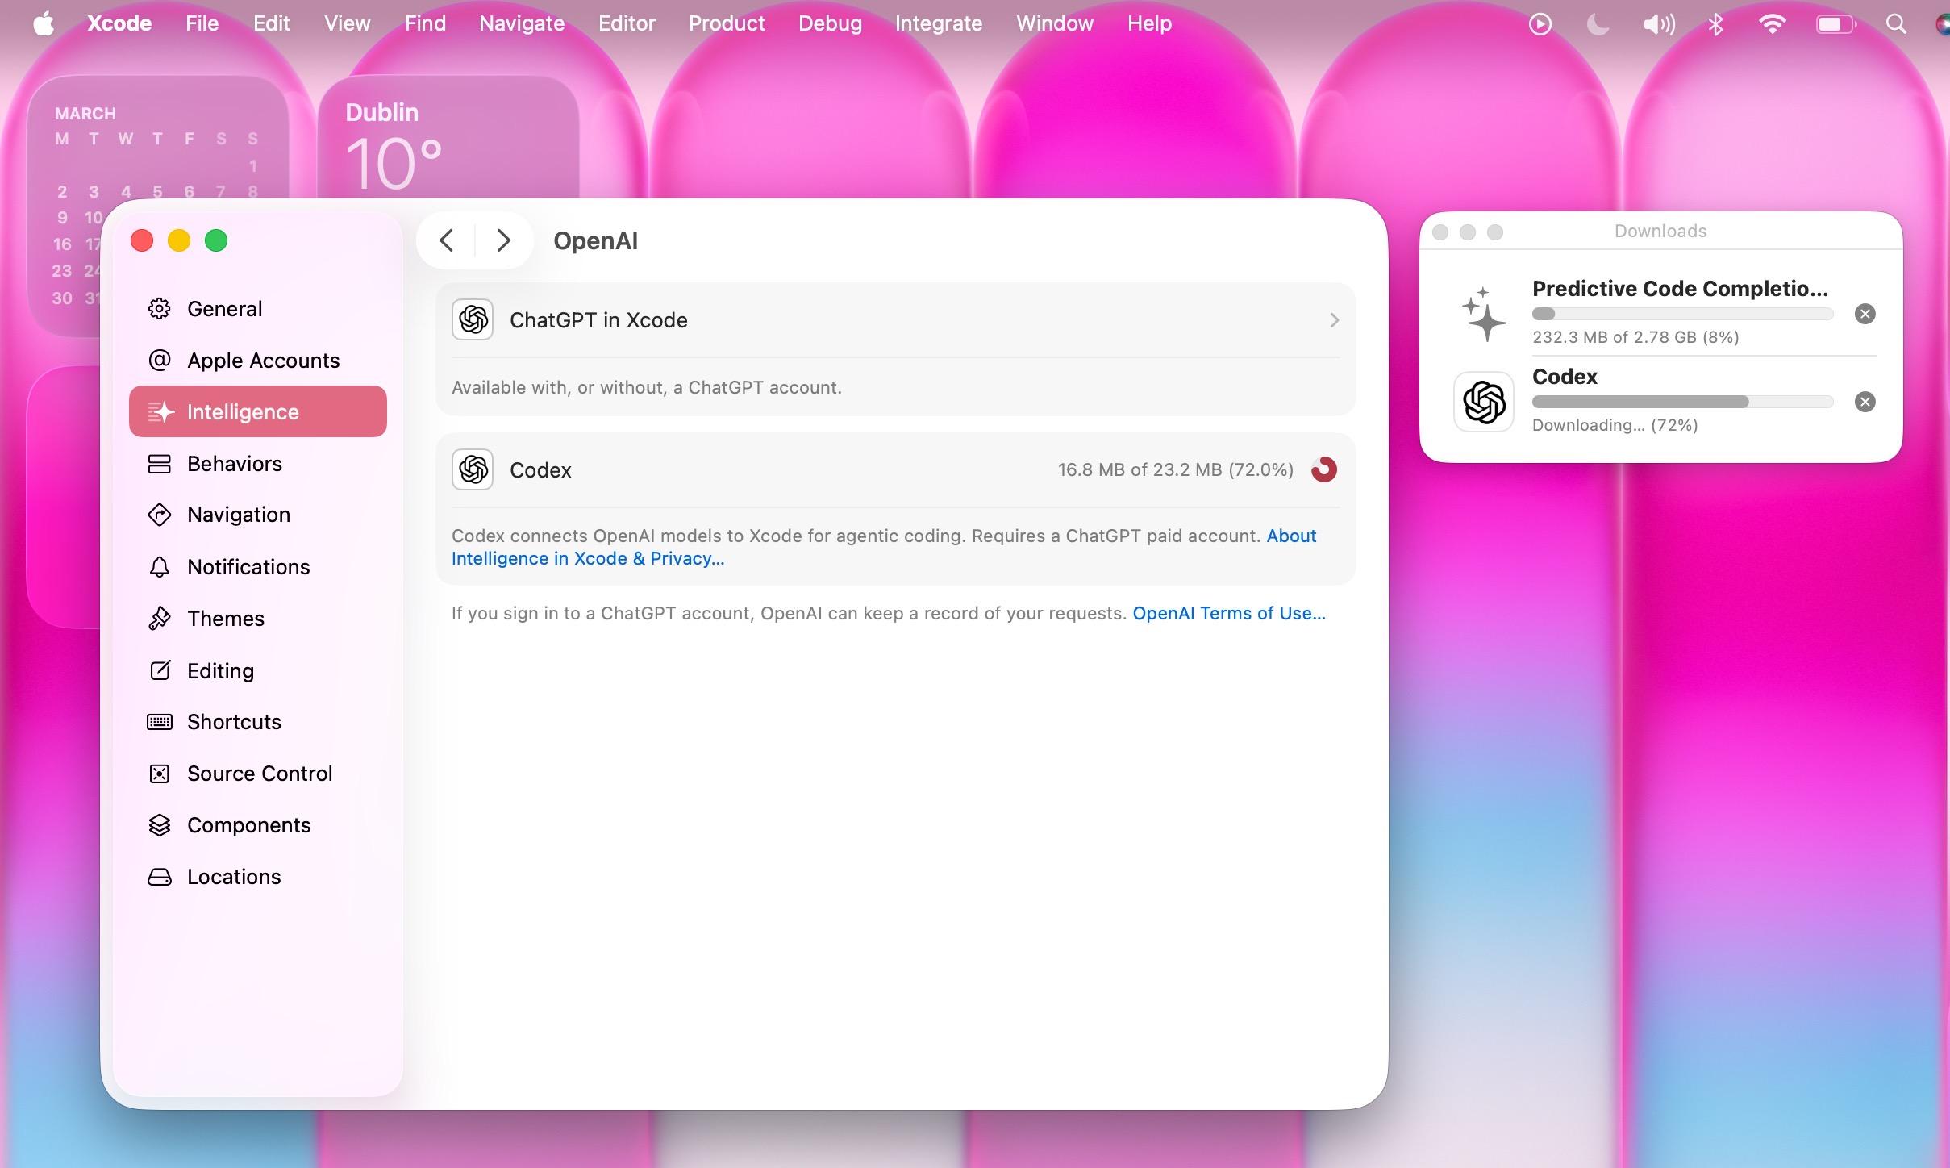Open the Xcode menu
1950x1168 pixels.
pos(119,23)
